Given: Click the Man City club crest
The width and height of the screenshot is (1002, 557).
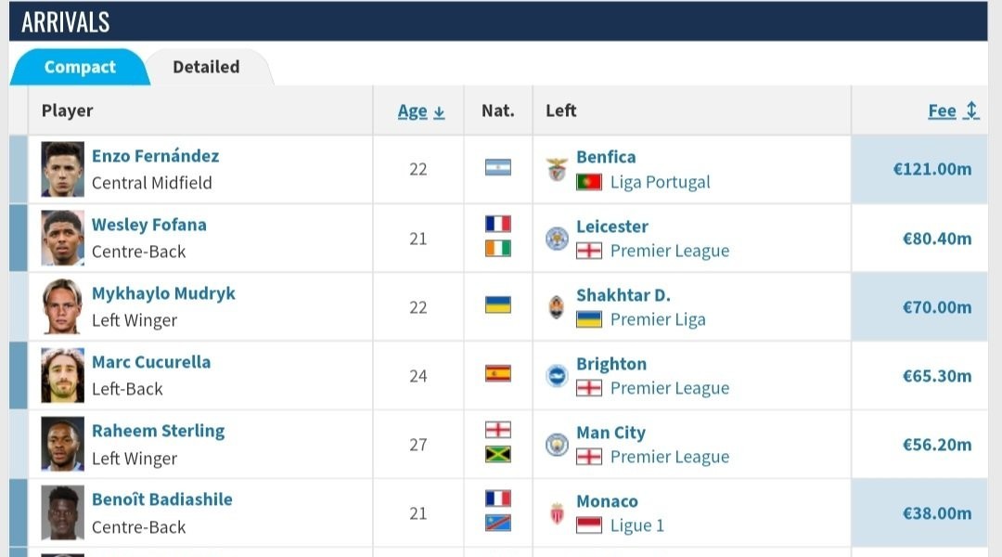Looking at the screenshot, I should pyautogui.click(x=557, y=444).
